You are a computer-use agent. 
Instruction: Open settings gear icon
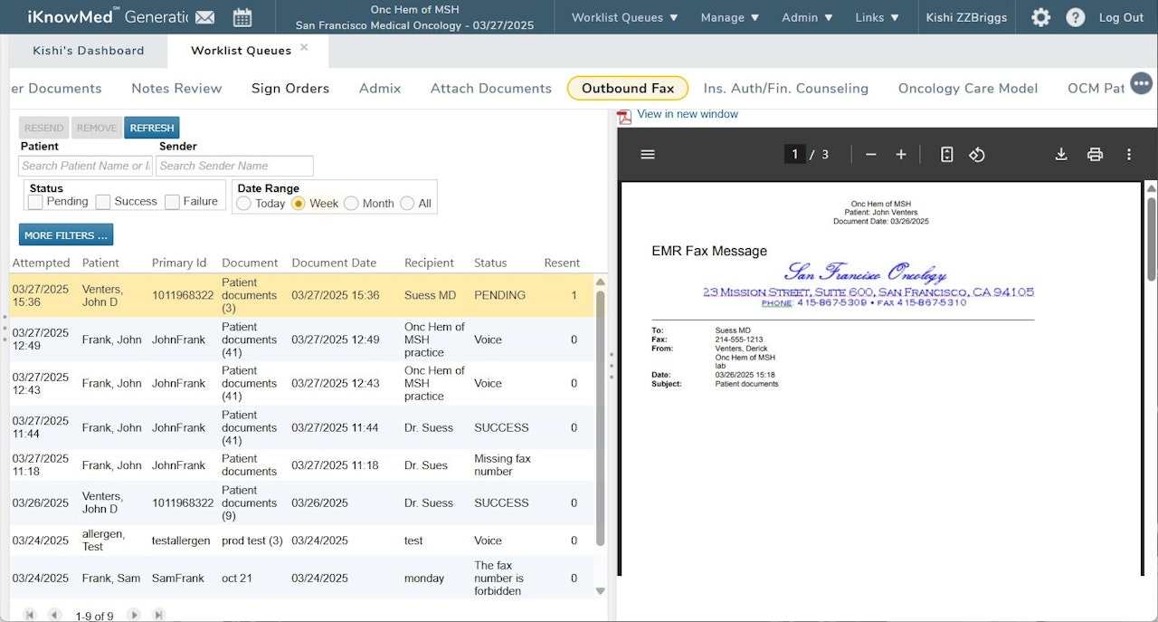[1041, 17]
